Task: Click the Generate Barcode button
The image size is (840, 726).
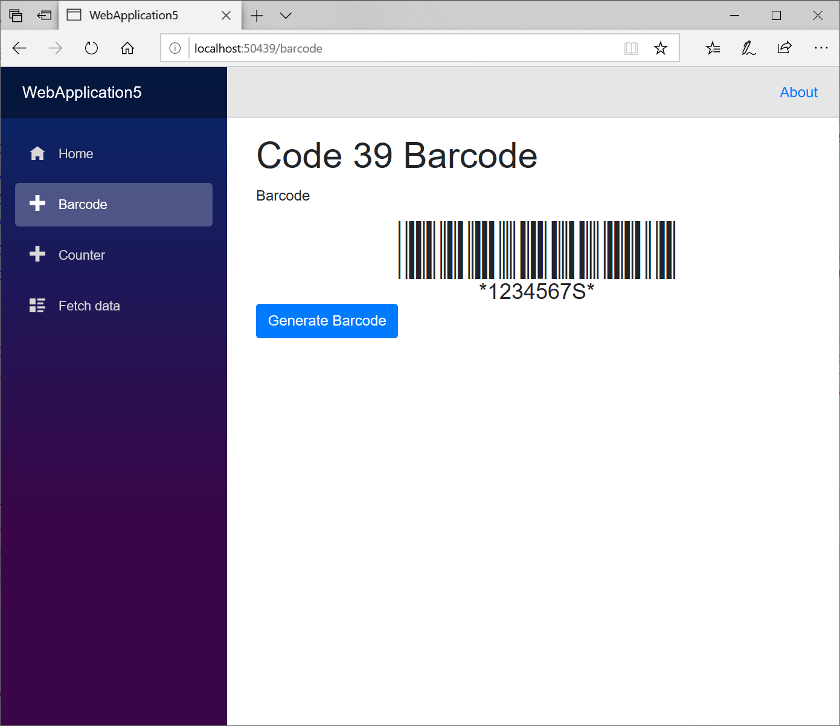Action: [327, 321]
